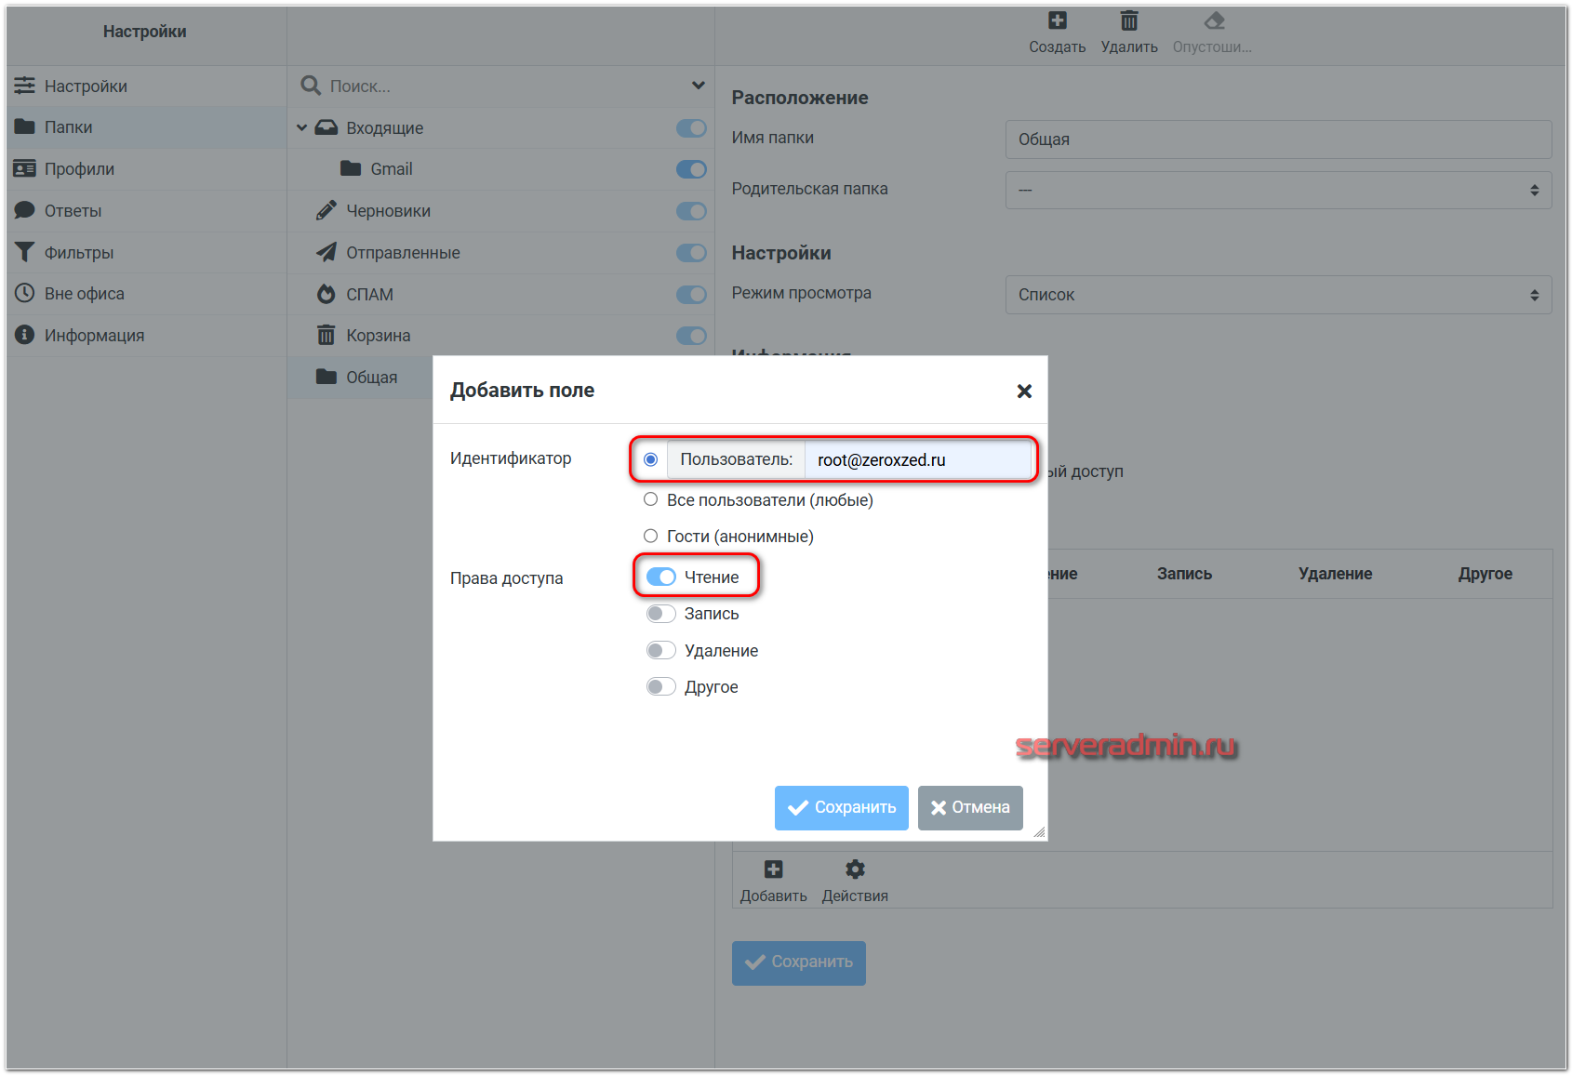Choose Гости (анонимные) radio option
1572x1075 pixels.
point(651,537)
